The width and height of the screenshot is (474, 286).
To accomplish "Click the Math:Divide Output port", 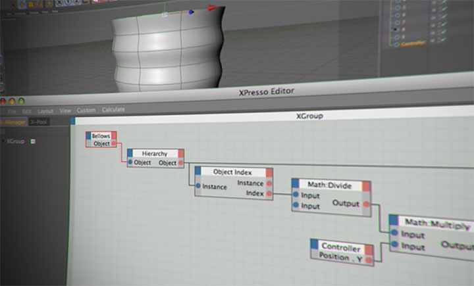I will coord(366,204).
